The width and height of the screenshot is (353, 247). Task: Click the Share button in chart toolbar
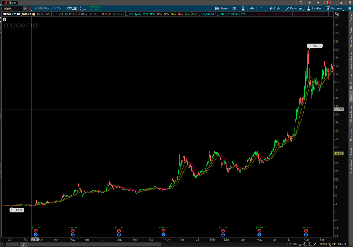tap(222, 9)
